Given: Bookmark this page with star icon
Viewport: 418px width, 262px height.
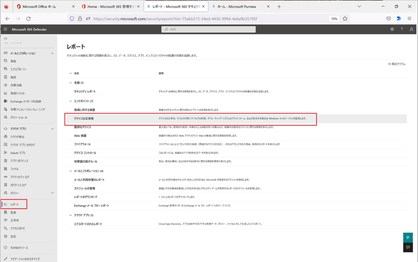Looking at the screenshot, I should [345, 19].
